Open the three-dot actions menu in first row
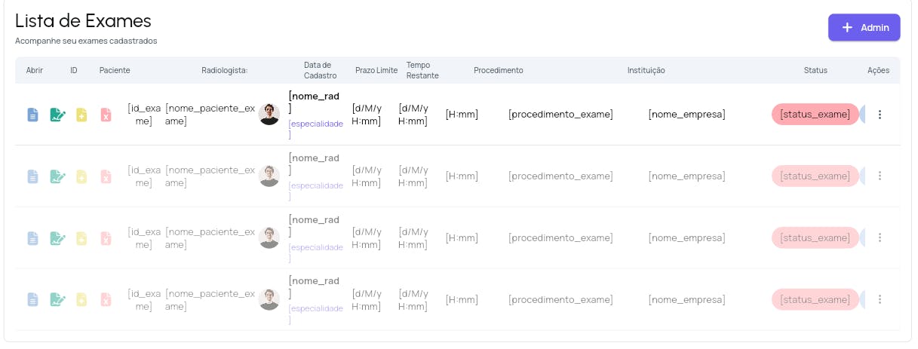 (x=880, y=115)
